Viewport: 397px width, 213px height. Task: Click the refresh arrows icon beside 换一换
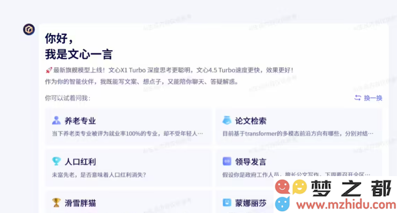click(357, 98)
